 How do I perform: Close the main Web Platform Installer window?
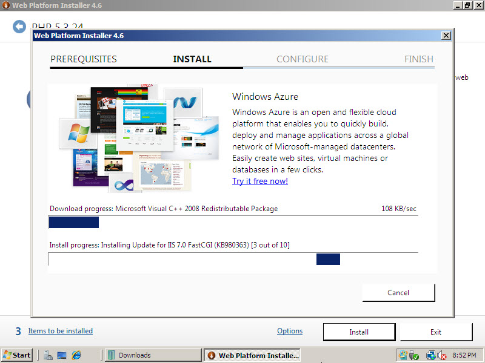tap(478, 5)
